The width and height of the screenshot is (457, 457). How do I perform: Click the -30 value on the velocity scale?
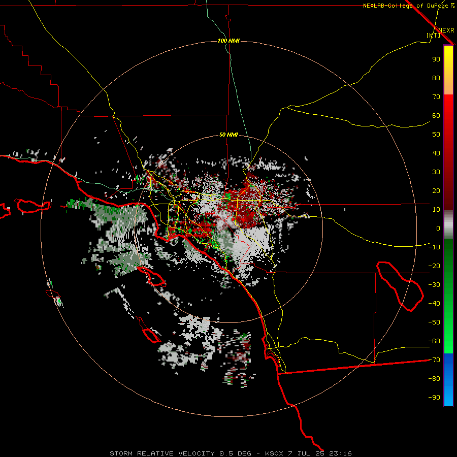434,285
